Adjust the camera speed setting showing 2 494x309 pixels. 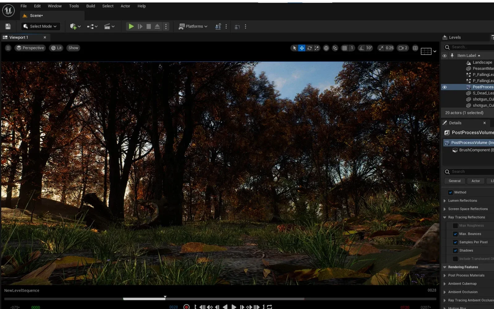coord(403,48)
